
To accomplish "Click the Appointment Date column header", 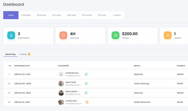I will coord(22,66).
